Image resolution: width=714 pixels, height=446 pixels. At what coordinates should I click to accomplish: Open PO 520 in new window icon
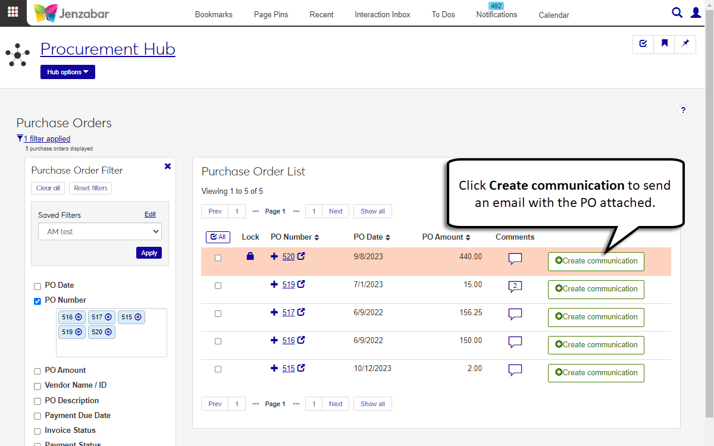click(302, 256)
